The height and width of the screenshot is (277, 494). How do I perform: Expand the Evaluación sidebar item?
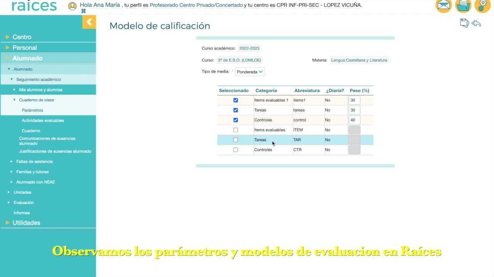click(24, 203)
